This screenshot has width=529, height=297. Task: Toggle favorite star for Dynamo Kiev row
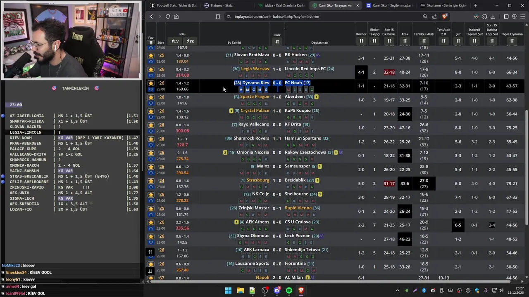(151, 83)
